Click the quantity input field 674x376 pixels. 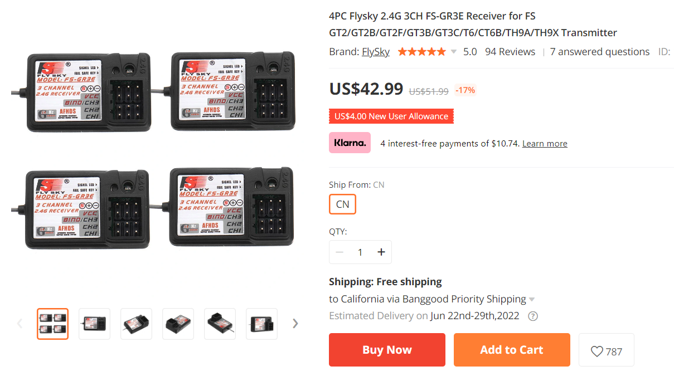[360, 252]
